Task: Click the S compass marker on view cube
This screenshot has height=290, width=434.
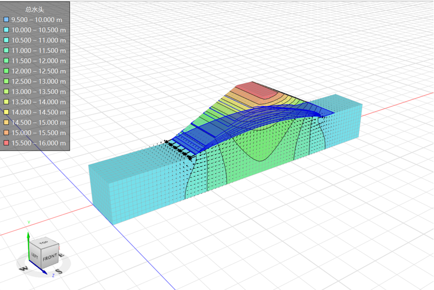Action: pos(59,271)
